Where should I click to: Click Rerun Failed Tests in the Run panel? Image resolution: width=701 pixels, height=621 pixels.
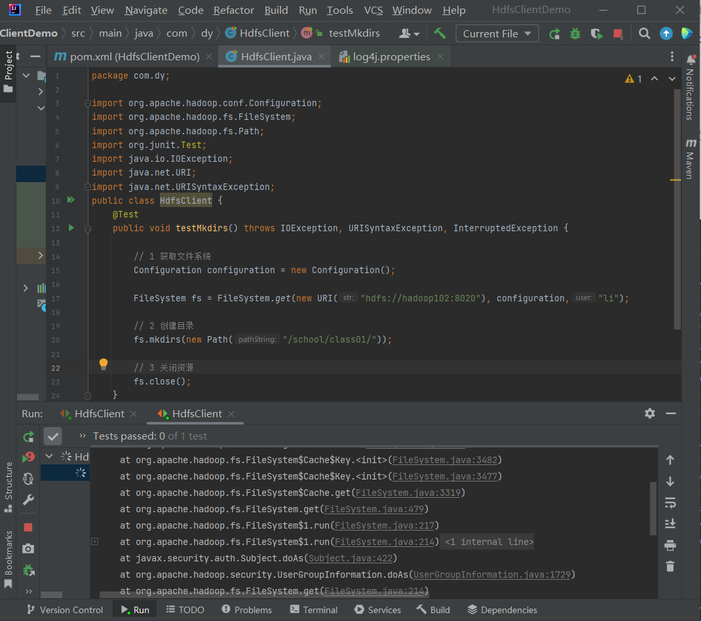(28, 458)
